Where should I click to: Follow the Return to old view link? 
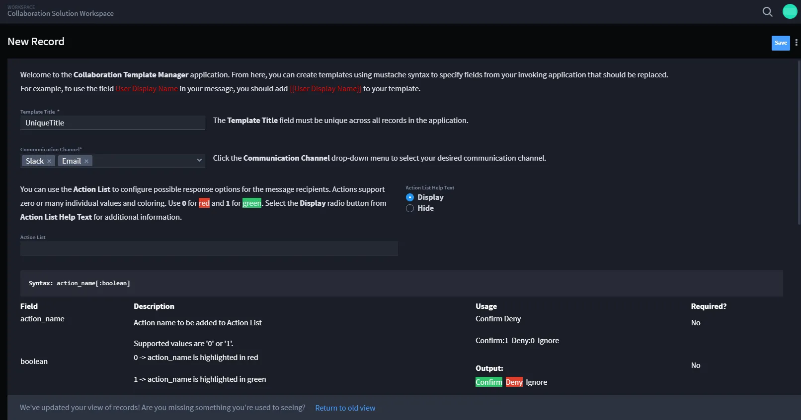point(345,408)
